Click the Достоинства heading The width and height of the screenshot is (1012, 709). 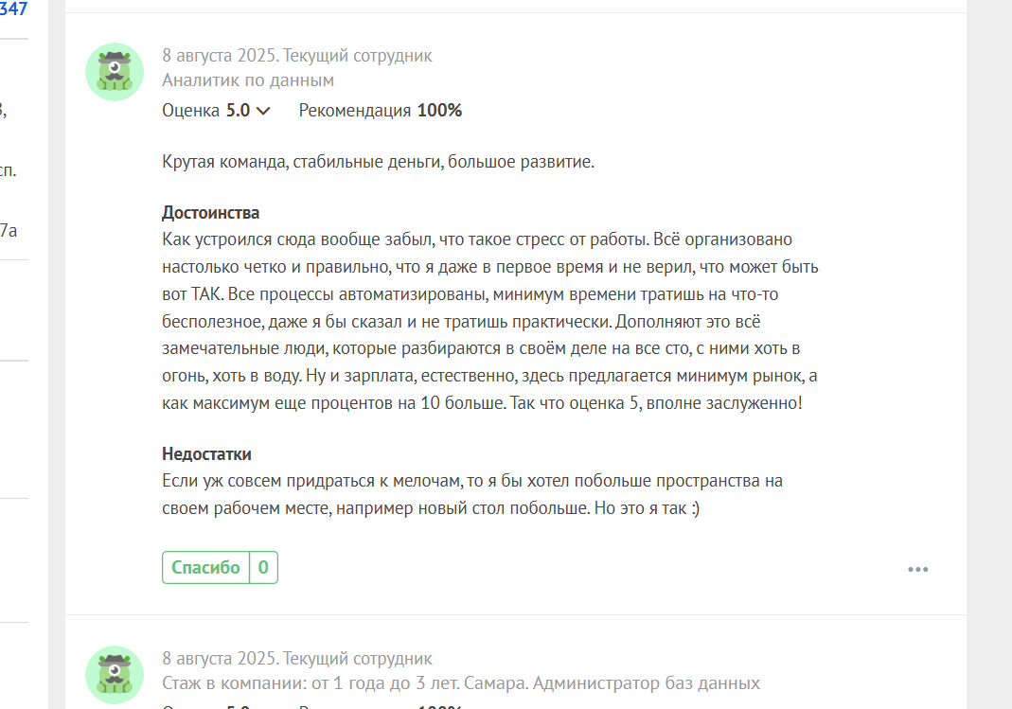click(x=210, y=212)
